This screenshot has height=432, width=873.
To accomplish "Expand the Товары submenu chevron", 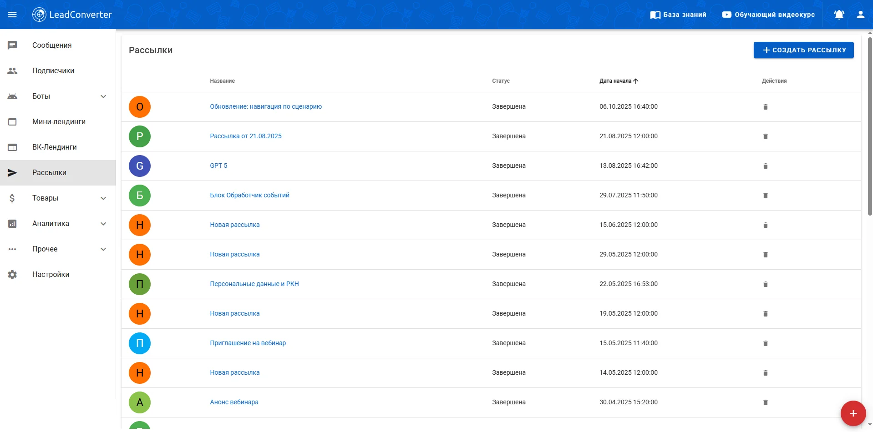I will pyautogui.click(x=103, y=198).
